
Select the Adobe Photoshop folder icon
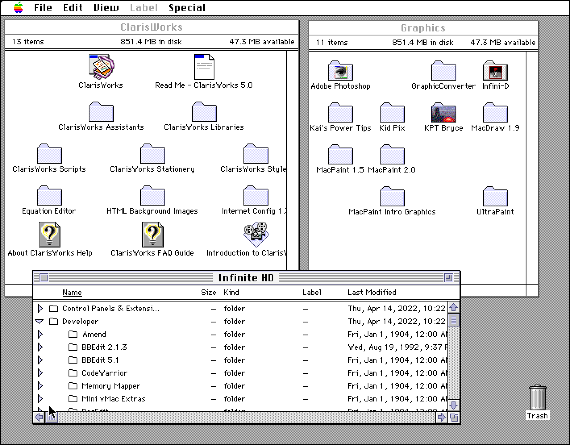pos(340,71)
